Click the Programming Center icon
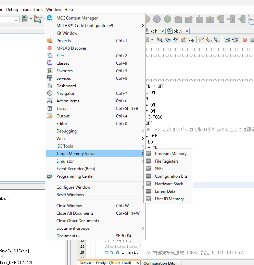This screenshot has height=265, width=254. (50, 176)
